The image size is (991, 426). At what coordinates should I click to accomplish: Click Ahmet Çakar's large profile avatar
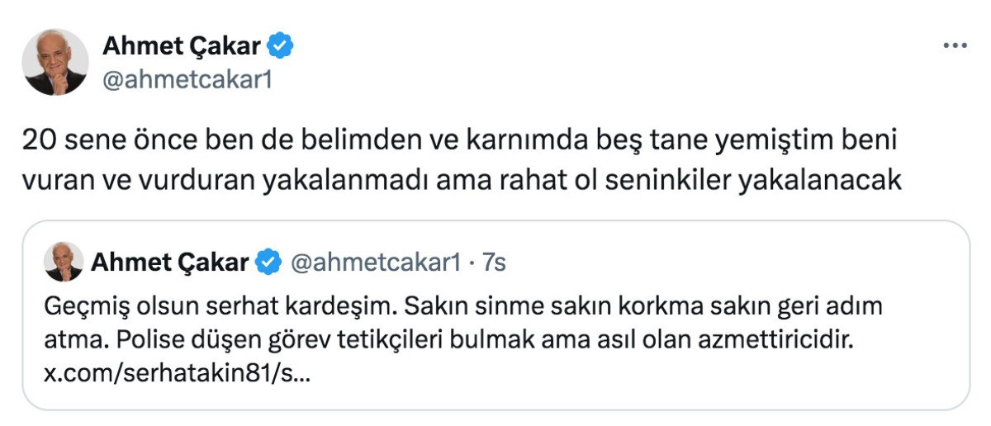tap(55, 62)
